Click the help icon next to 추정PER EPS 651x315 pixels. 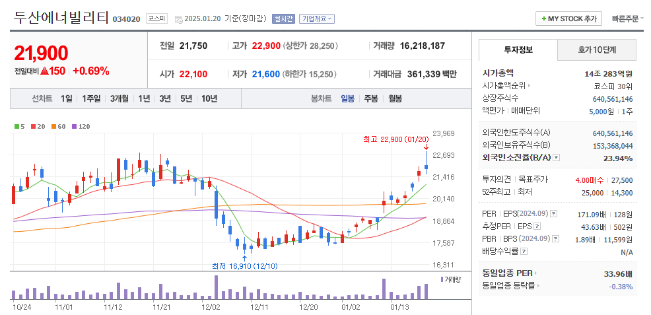point(537,227)
